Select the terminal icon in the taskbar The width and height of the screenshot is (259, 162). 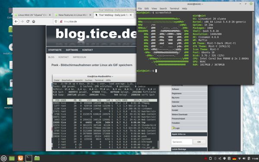pyautogui.click(x=29, y=159)
